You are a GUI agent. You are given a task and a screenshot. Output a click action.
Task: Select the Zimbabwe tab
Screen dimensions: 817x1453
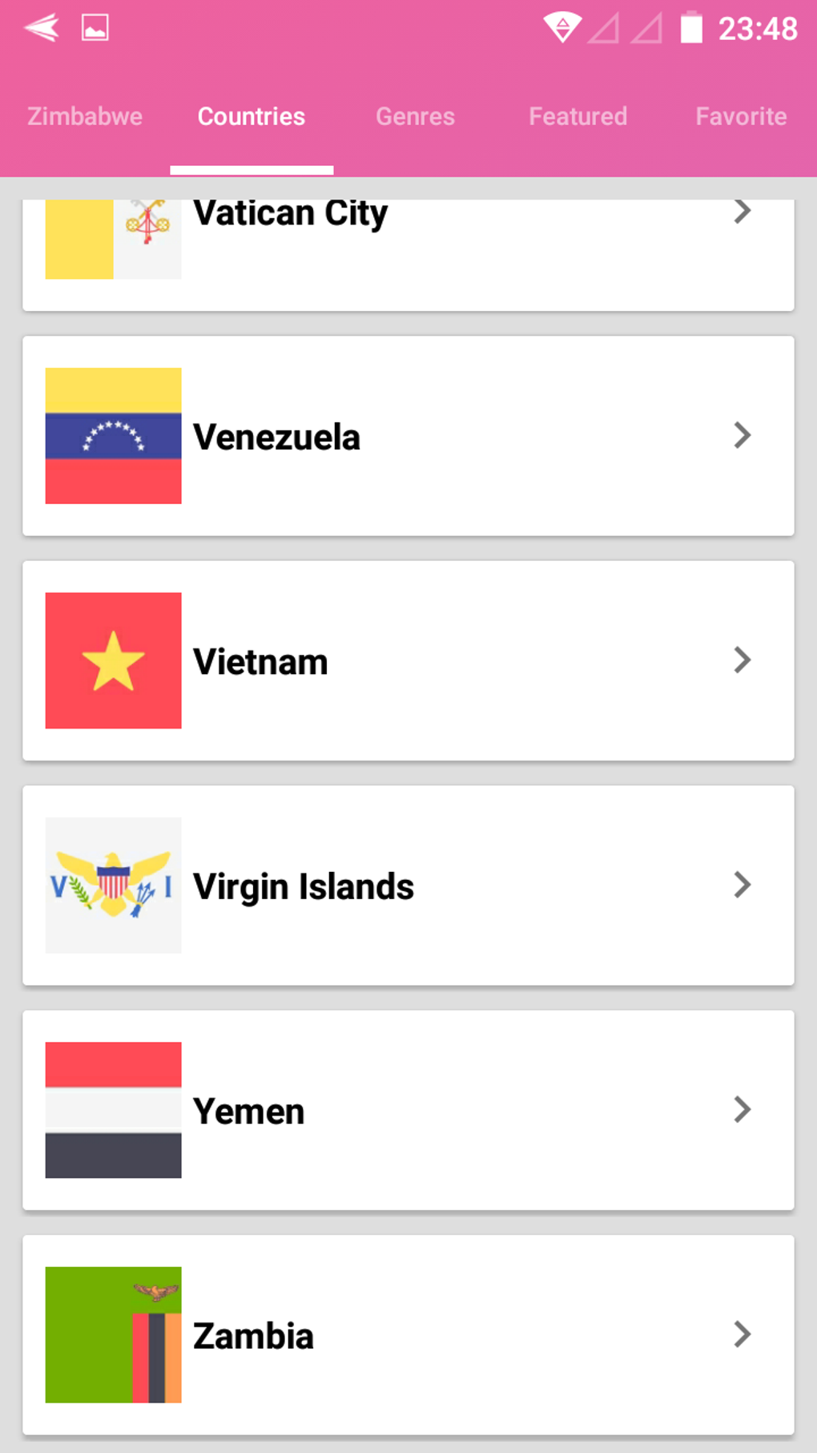tap(85, 117)
